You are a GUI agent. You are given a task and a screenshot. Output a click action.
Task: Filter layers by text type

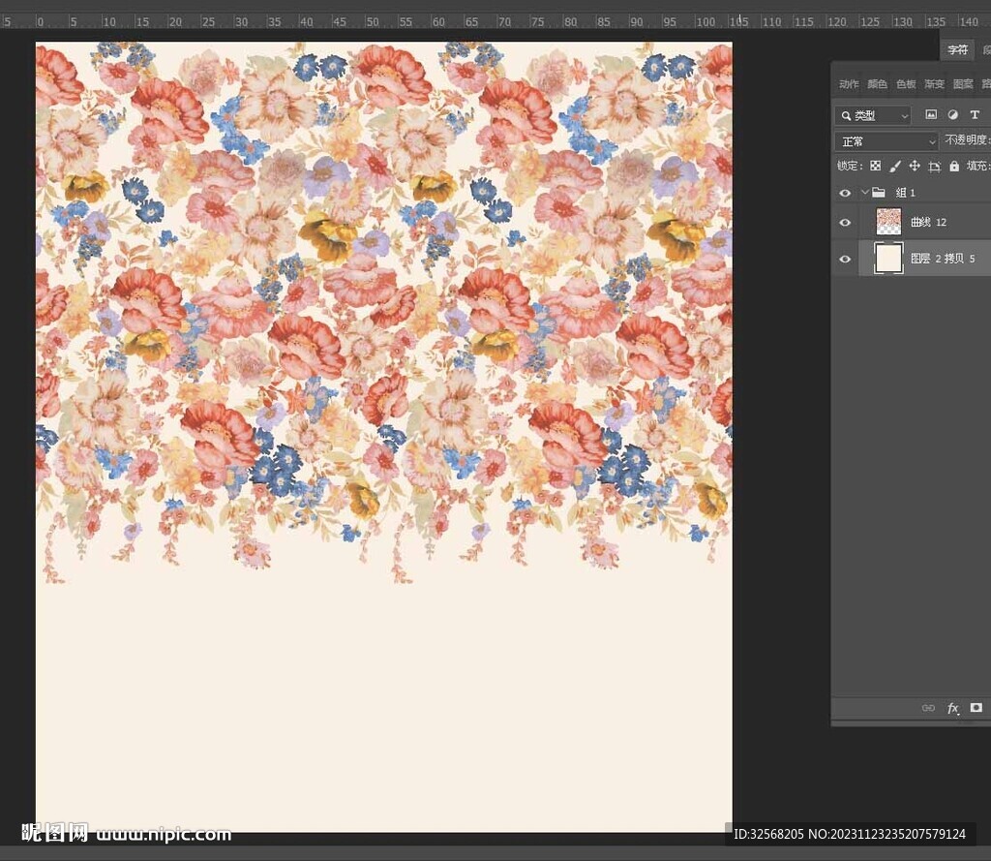point(975,115)
